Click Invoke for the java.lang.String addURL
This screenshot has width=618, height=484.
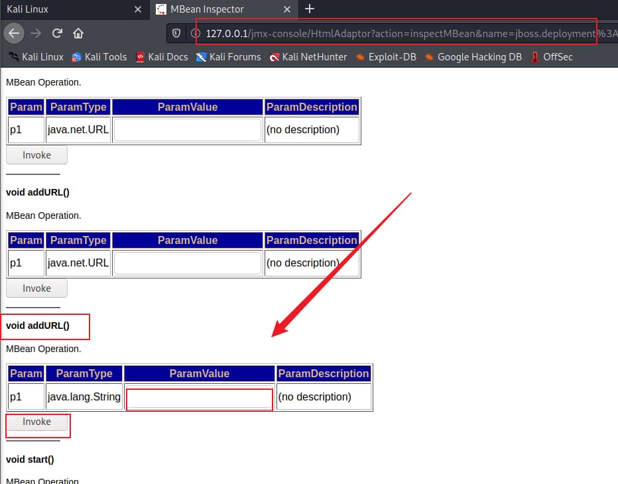coord(36,422)
